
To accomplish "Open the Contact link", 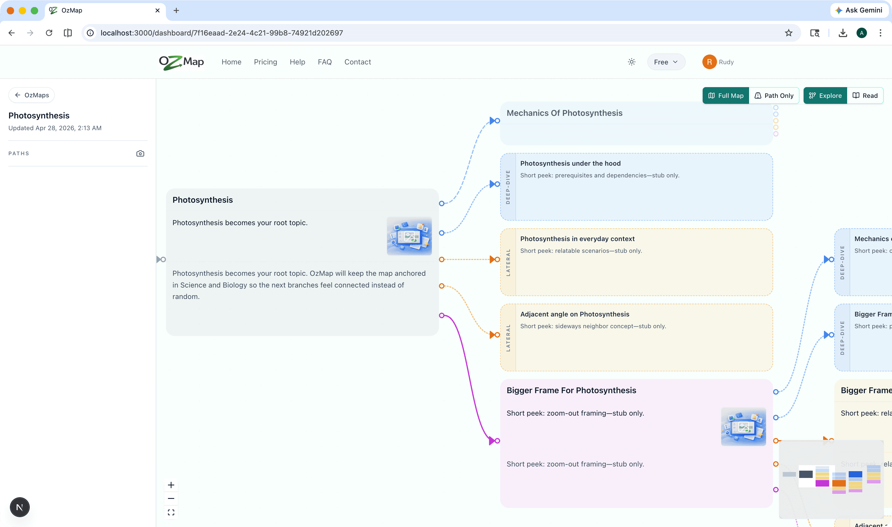I will click(x=357, y=62).
